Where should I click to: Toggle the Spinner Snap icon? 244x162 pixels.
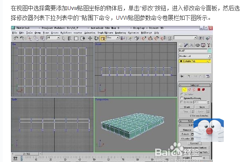(x=163, y=38)
